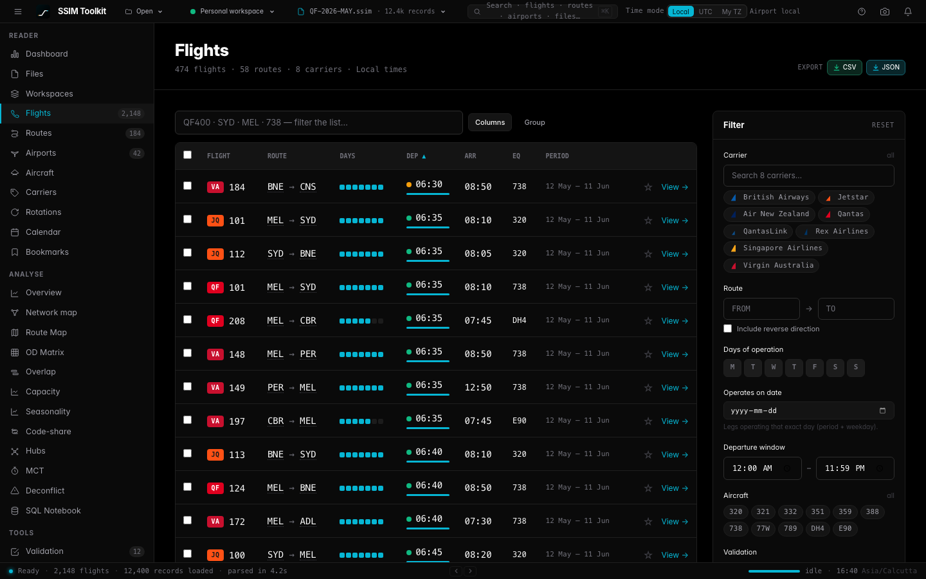Open MCT in sidebar
This screenshot has height=579, width=926.
pyautogui.click(x=77, y=471)
